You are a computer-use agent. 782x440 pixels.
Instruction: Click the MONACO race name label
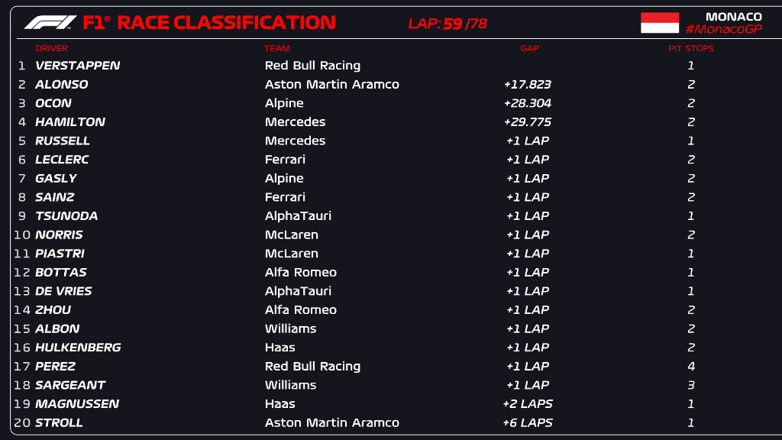733,17
